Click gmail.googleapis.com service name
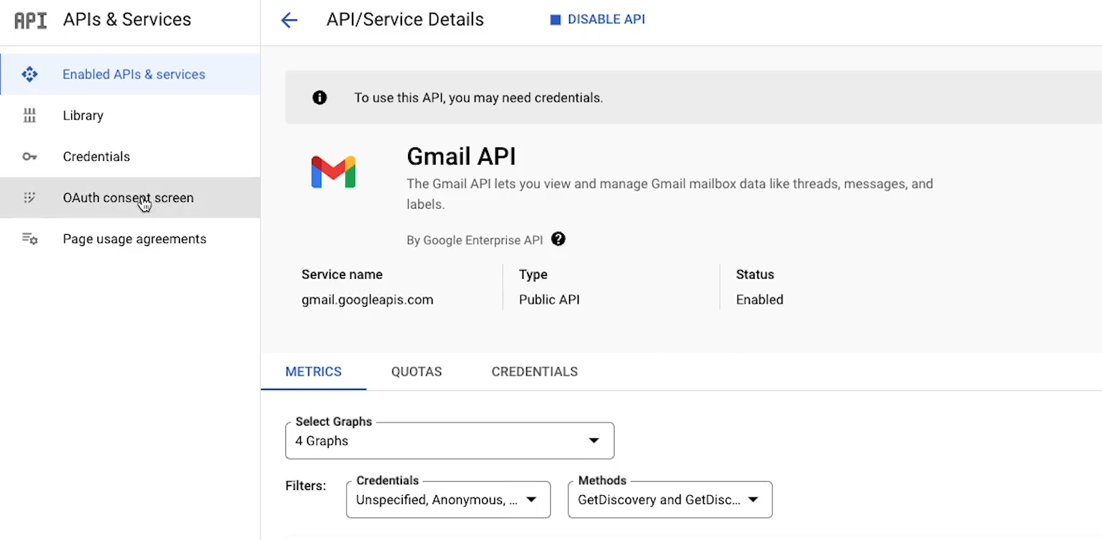 tap(368, 299)
